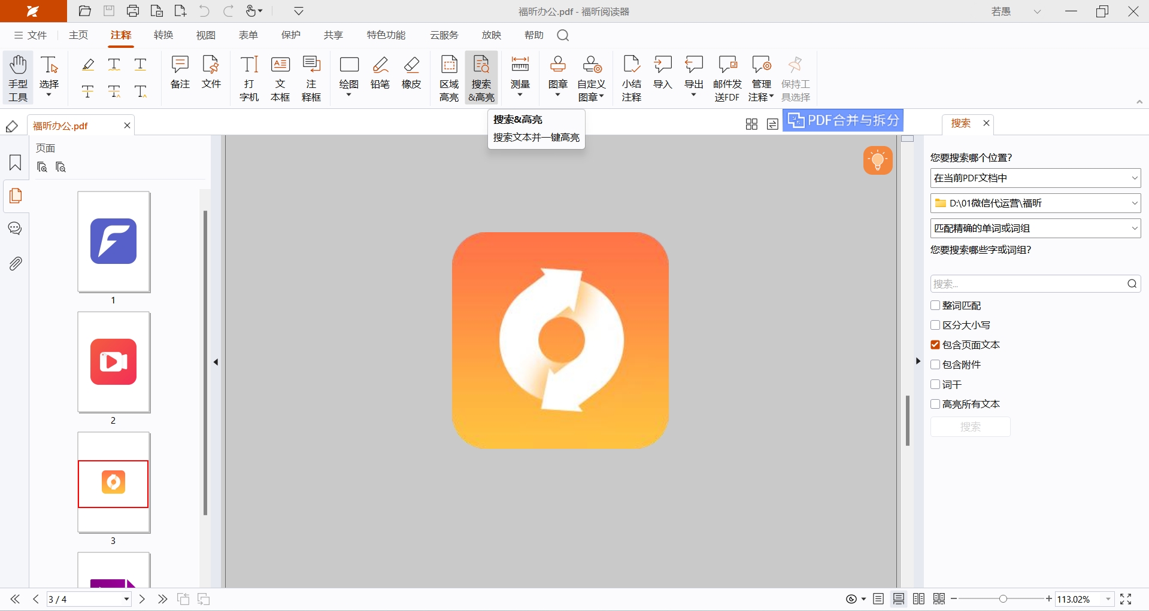
Task: Click the Undo arrow in title bar
Action: 204,11
